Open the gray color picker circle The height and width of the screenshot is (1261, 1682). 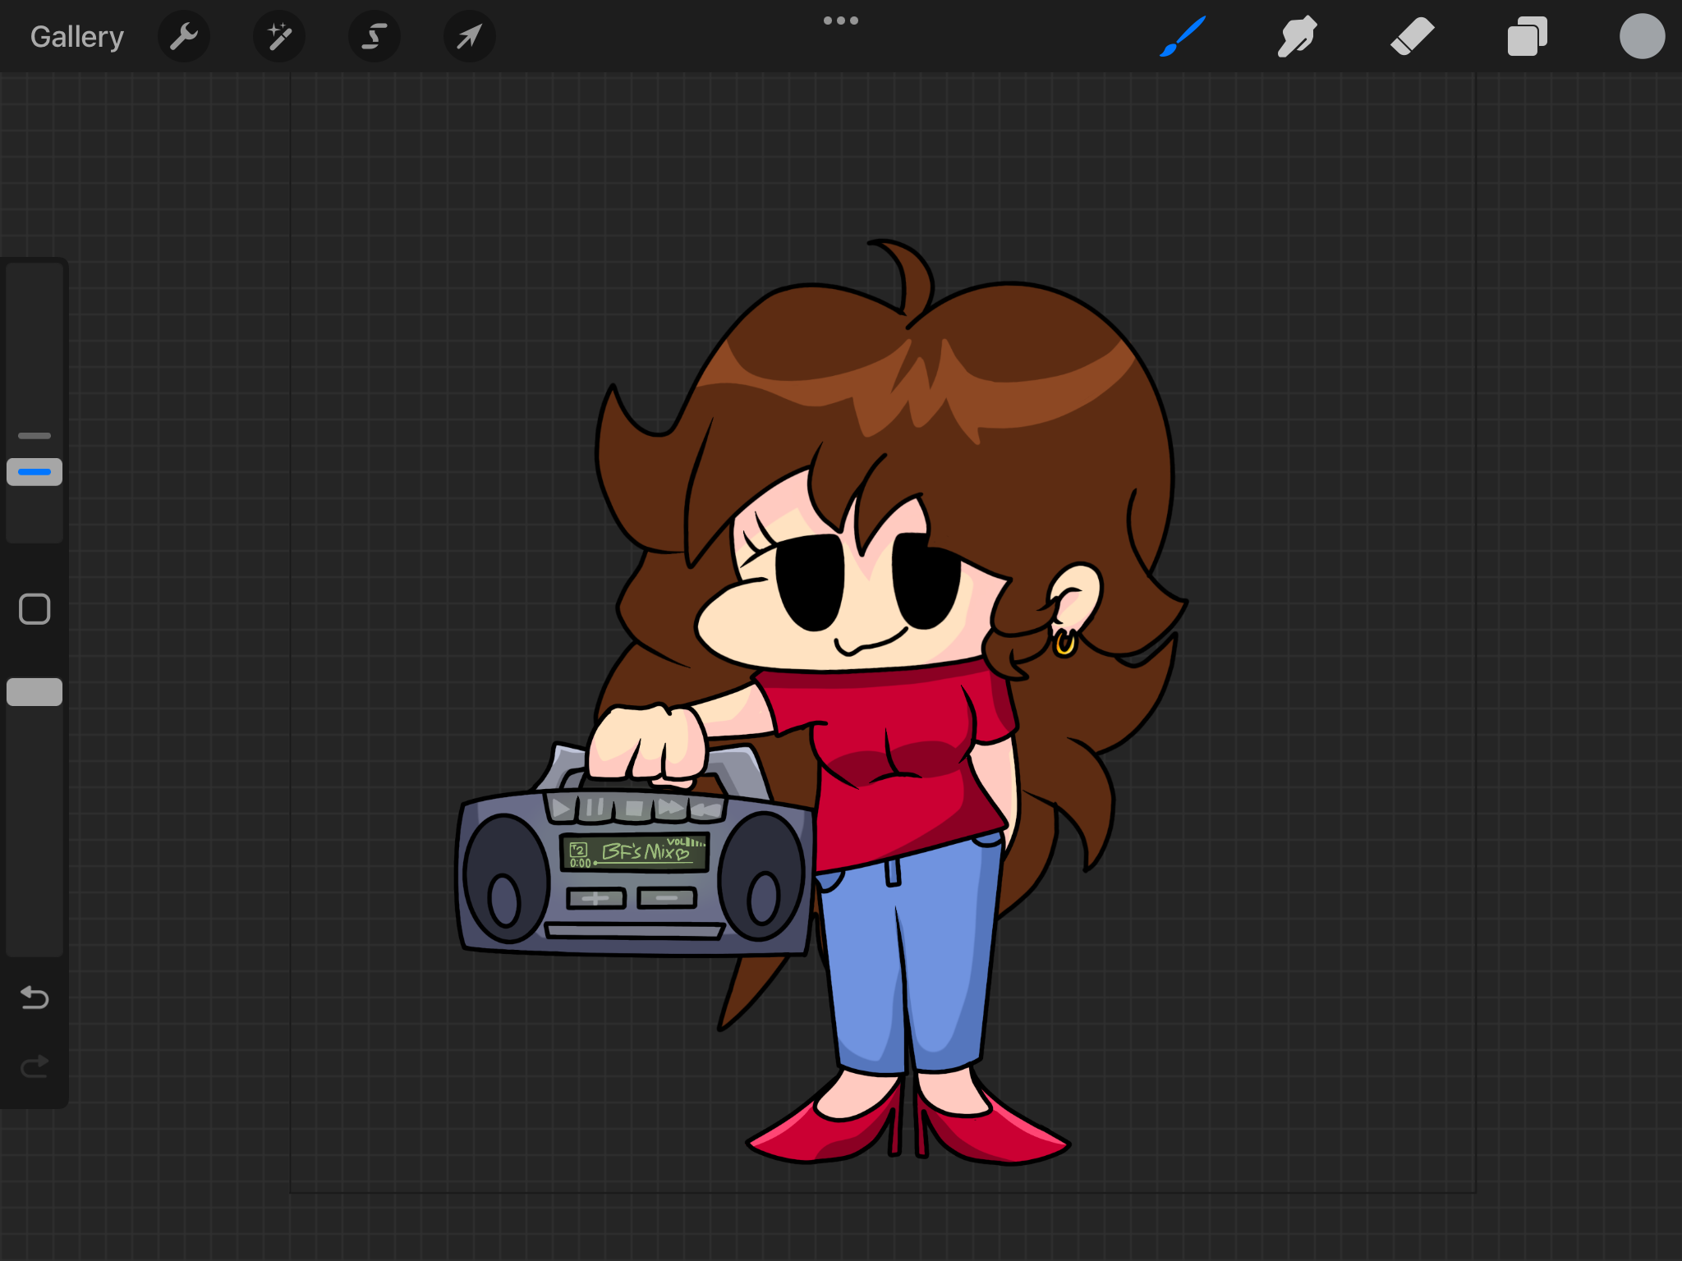[1642, 37]
